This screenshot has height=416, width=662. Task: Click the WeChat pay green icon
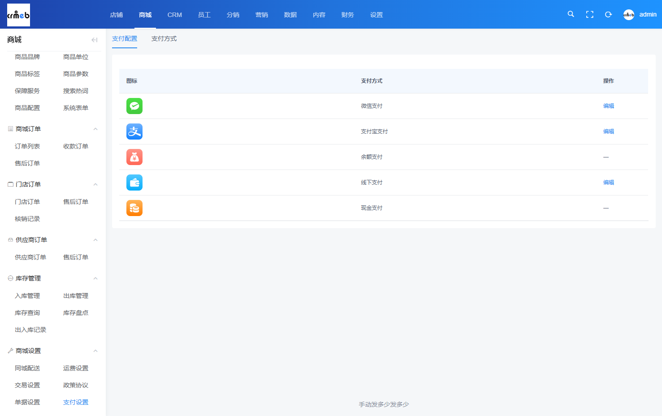(x=134, y=106)
